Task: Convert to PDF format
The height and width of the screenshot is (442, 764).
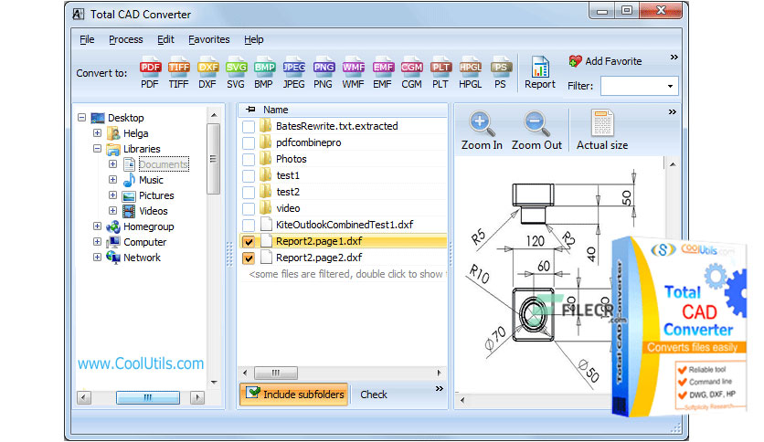Action: [x=150, y=73]
